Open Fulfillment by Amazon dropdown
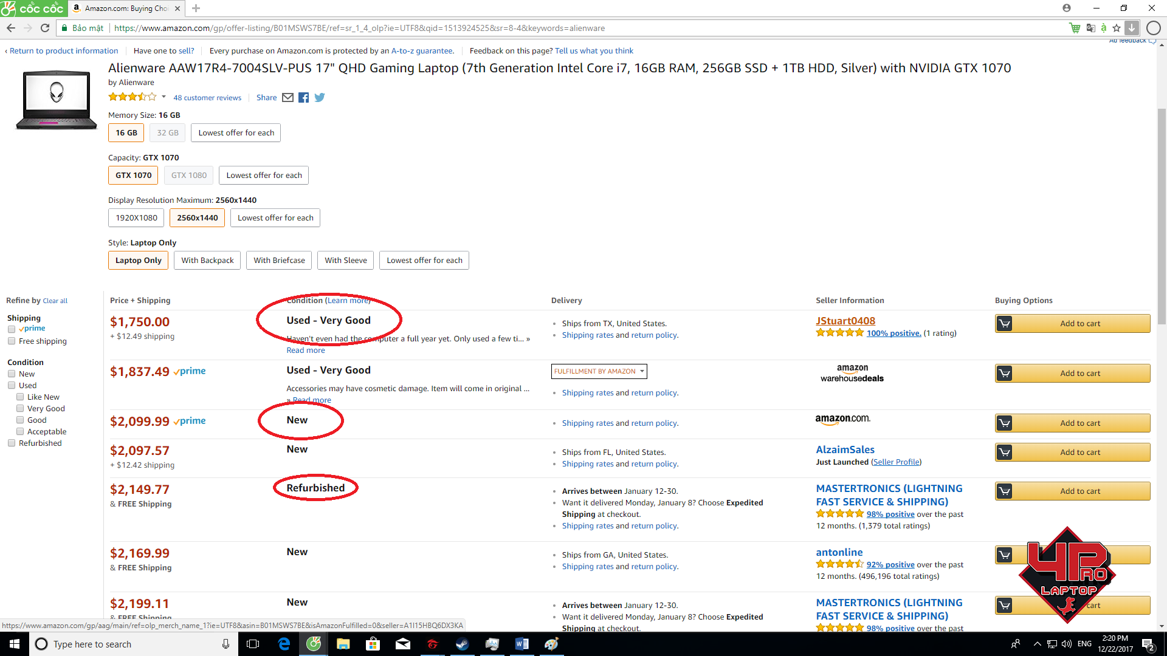The width and height of the screenshot is (1167, 656). (x=599, y=371)
